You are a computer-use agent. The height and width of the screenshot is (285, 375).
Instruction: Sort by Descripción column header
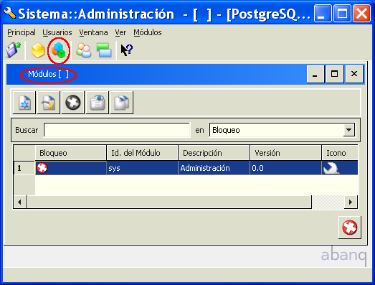[x=214, y=153]
